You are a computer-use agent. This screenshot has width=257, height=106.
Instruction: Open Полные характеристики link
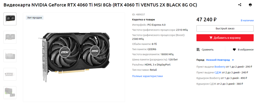tap(147, 76)
